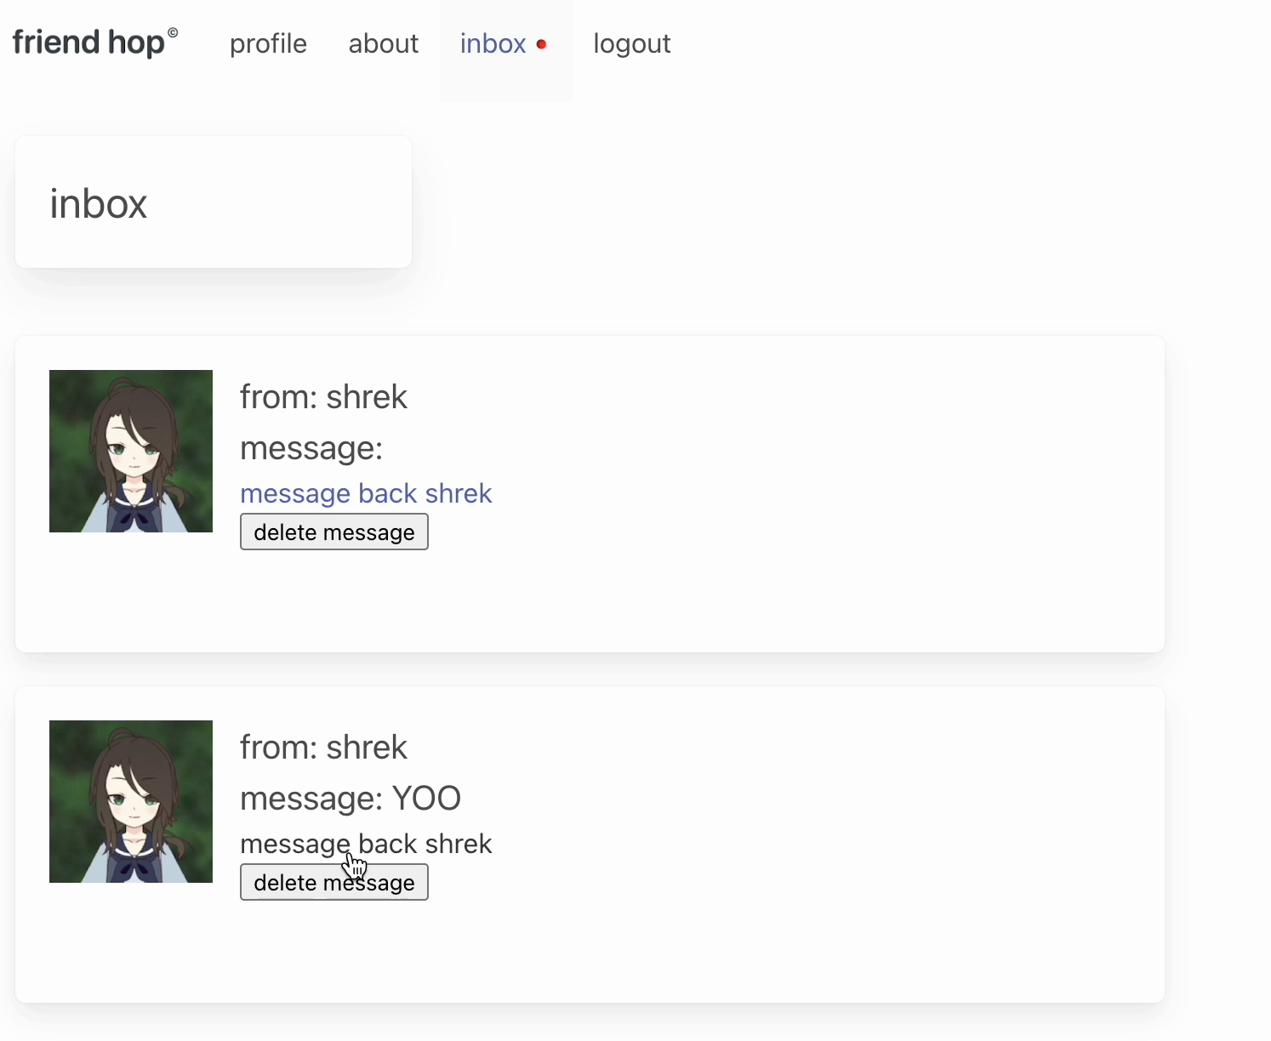Delete the first message from shrek

pyautogui.click(x=333, y=532)
